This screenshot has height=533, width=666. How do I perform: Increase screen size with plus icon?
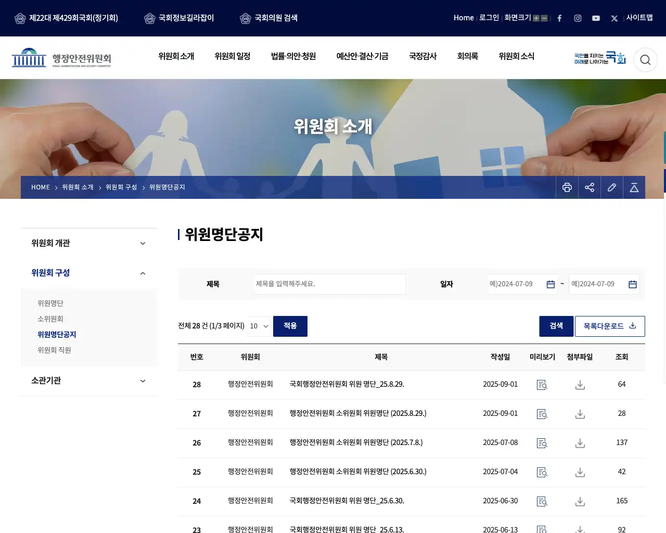point(536,18)
